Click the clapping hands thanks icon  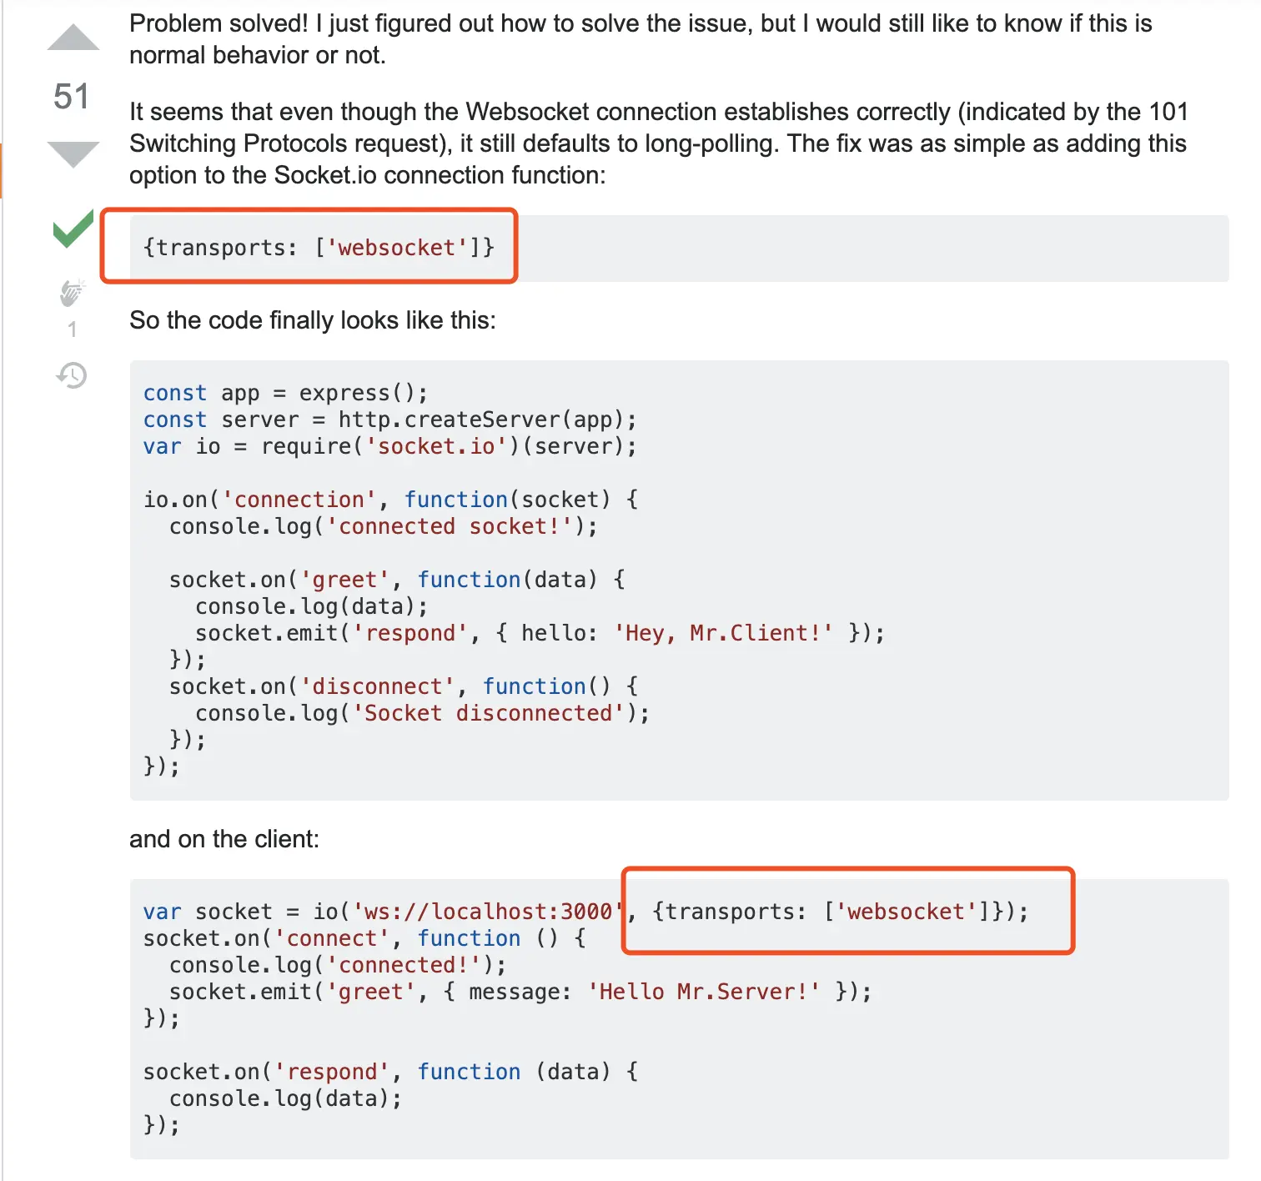(x=73, y=292)
